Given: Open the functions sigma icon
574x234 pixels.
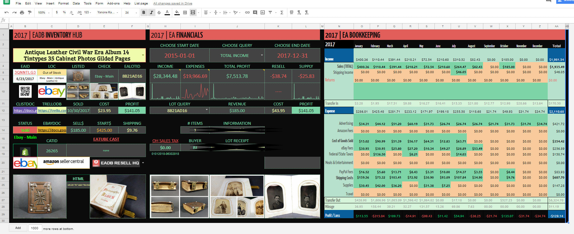Looking at the screenshot, I should tap(282, 12).
